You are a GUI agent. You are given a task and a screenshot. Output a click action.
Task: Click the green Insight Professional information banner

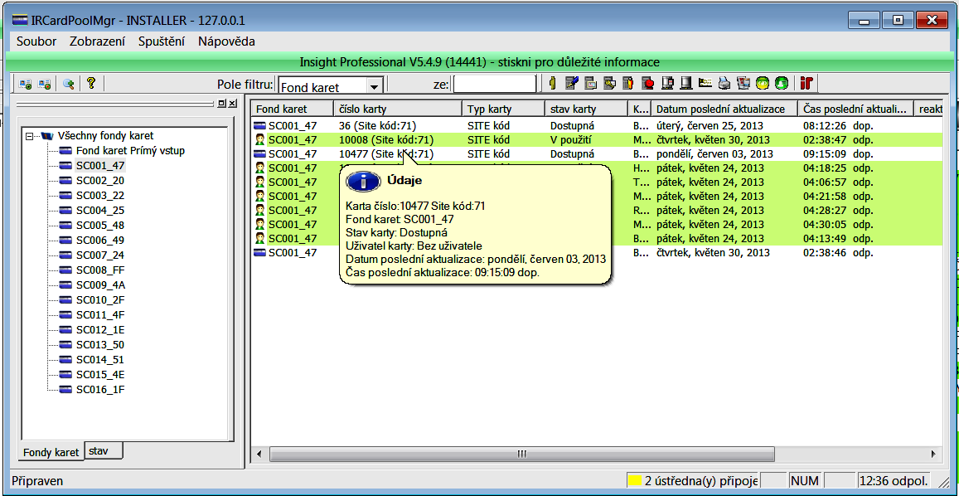(x=479, y=62)
